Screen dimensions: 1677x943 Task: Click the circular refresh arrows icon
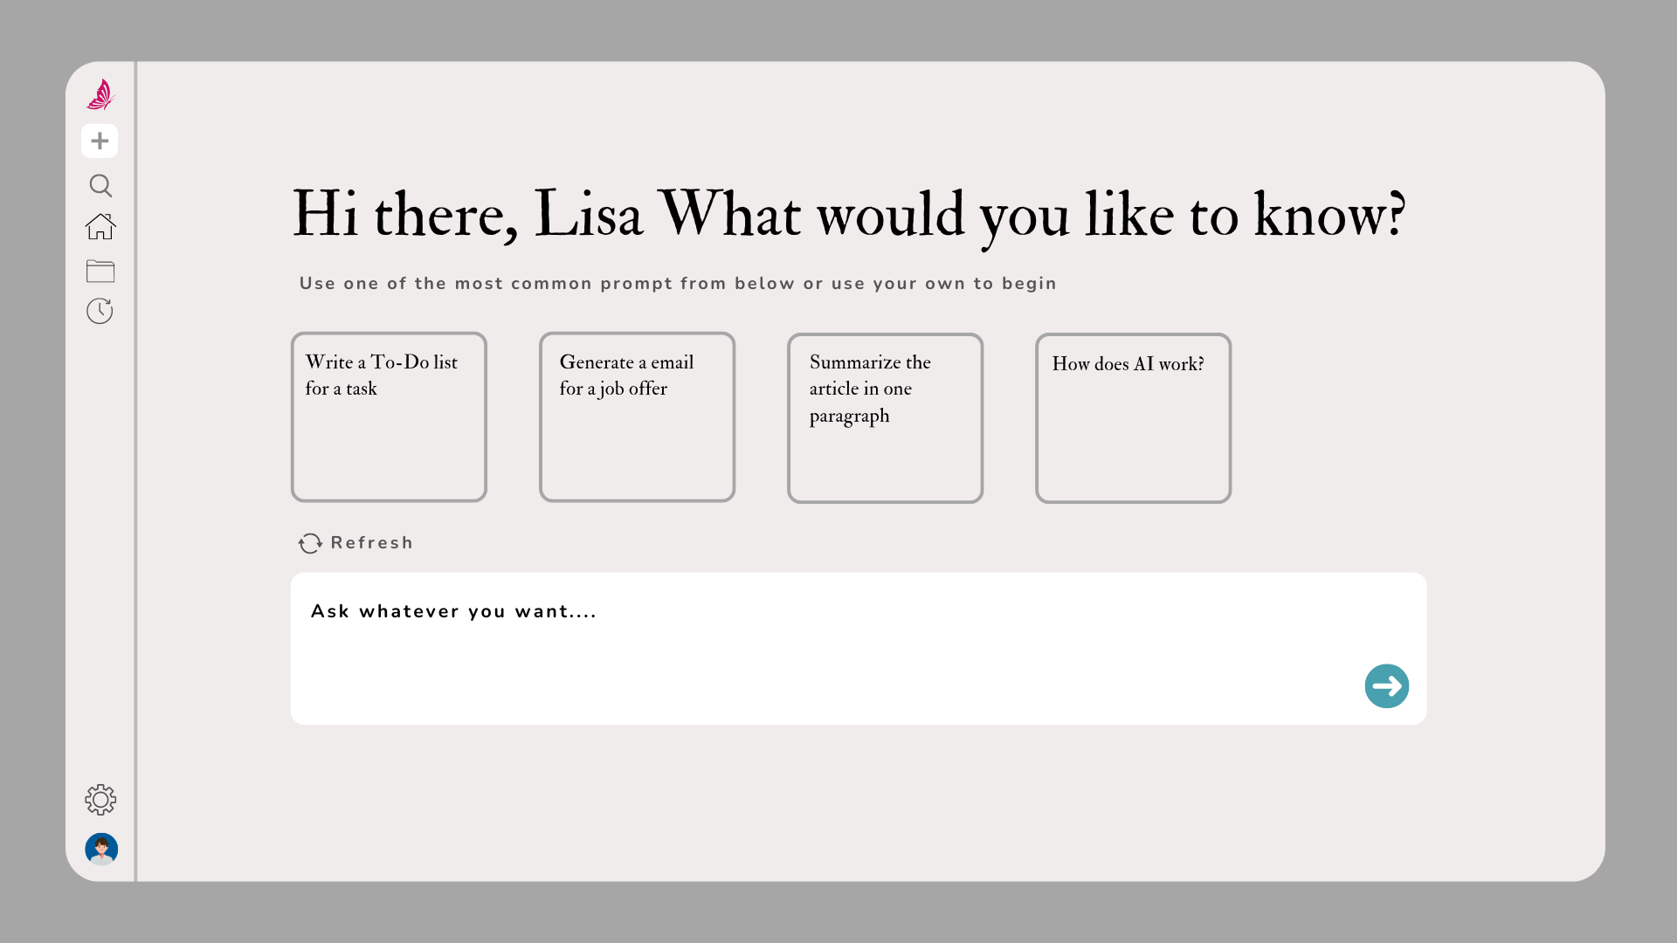[x=310, y=543]
